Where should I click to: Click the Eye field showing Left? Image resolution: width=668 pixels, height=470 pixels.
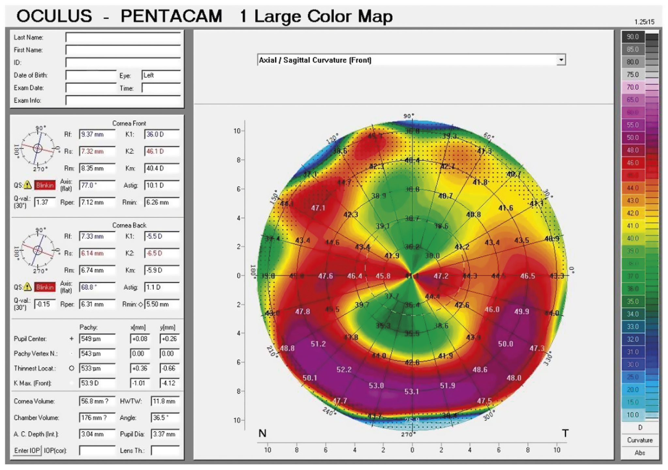(x=161, y=75)
